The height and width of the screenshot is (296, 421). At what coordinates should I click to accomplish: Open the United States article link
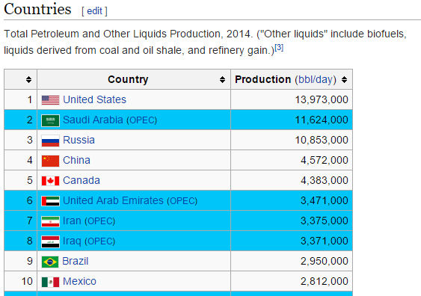94,99
